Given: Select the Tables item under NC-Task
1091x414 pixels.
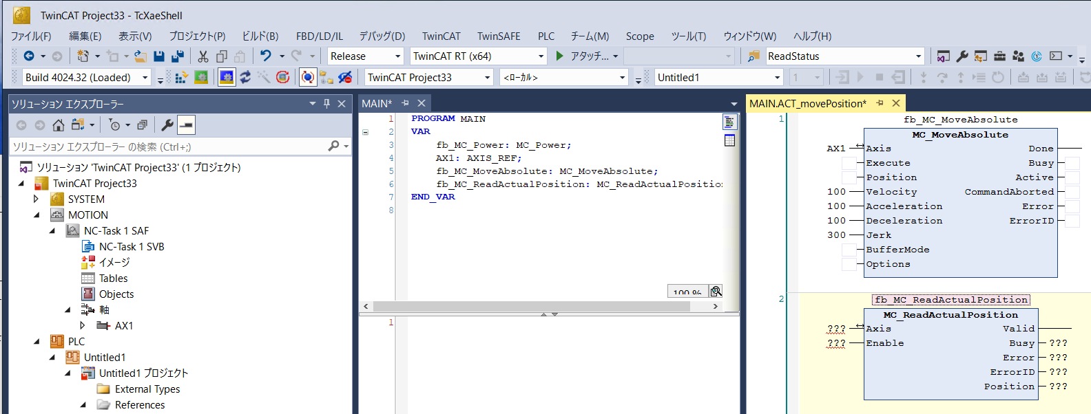Looking at the screenshot, I should click(x=113, y=279).
